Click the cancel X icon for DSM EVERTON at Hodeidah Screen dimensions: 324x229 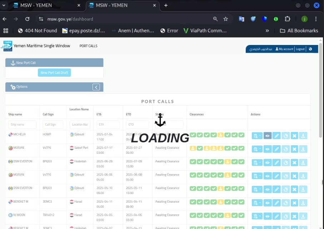294,163
